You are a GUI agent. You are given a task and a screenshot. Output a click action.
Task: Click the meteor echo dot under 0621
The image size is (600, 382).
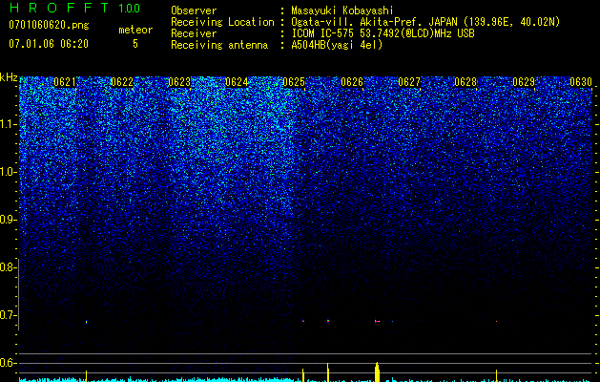point(87,322)
